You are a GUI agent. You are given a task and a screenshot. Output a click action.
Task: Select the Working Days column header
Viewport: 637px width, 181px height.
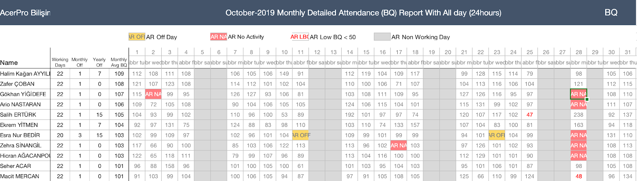click(x=60, y=62)
